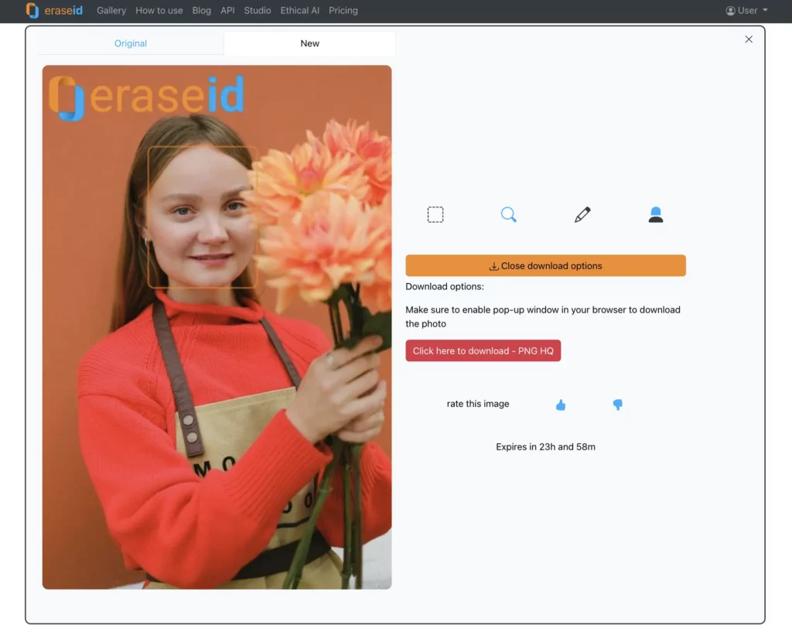Navigate to the API page

click(x=227, y=11)
